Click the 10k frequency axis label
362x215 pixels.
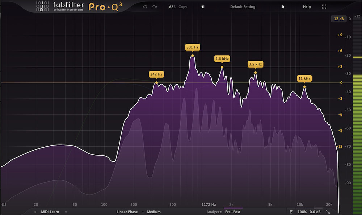pos(300,205)
